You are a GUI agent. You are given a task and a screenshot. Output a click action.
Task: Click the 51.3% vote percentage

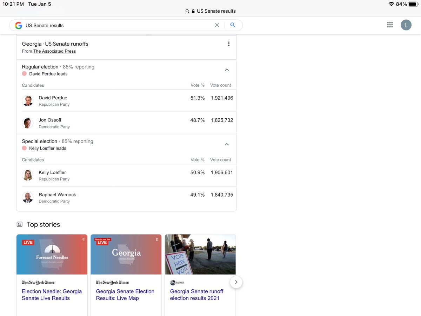pos(198,98)
